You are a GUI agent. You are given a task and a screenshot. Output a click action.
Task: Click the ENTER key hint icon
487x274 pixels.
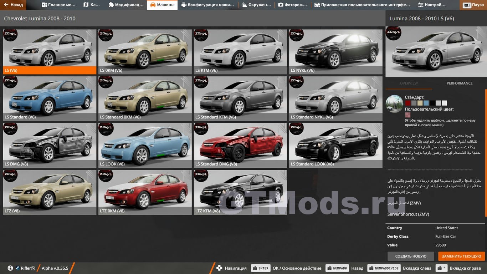point(260,268)
